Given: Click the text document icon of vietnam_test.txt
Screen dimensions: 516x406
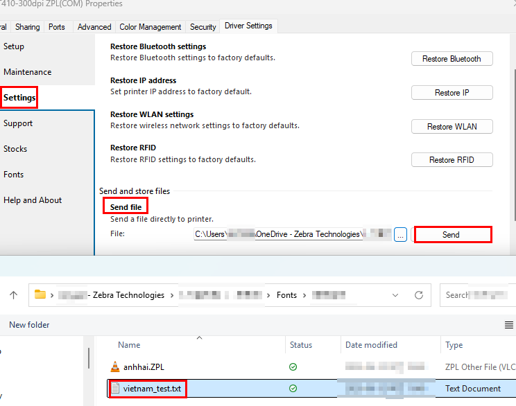Looking at the screenshot, I should point(117,389).
